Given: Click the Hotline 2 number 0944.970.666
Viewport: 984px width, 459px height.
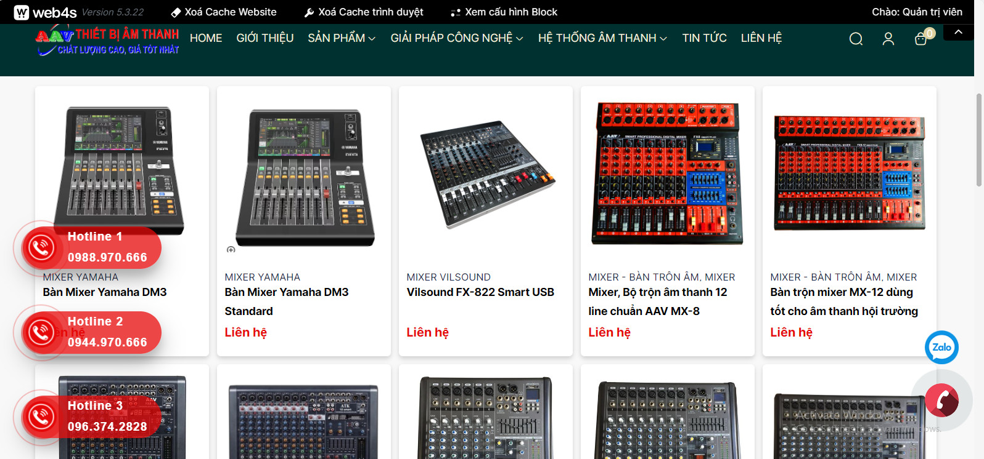Looking at the screenshot, I should pyautogui.click(x=107, y=342).
